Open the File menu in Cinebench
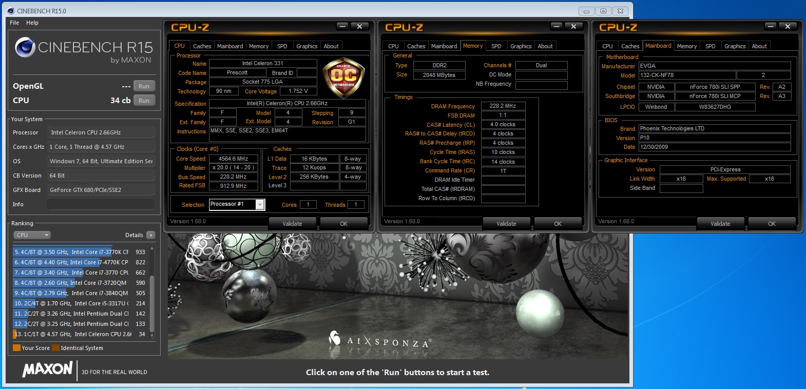Viewport: 806px width, 389px height. 14,23
